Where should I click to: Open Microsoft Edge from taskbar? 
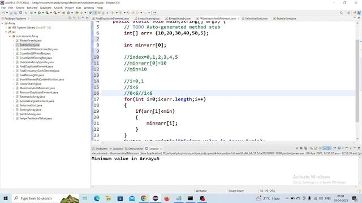coord(97,198)
